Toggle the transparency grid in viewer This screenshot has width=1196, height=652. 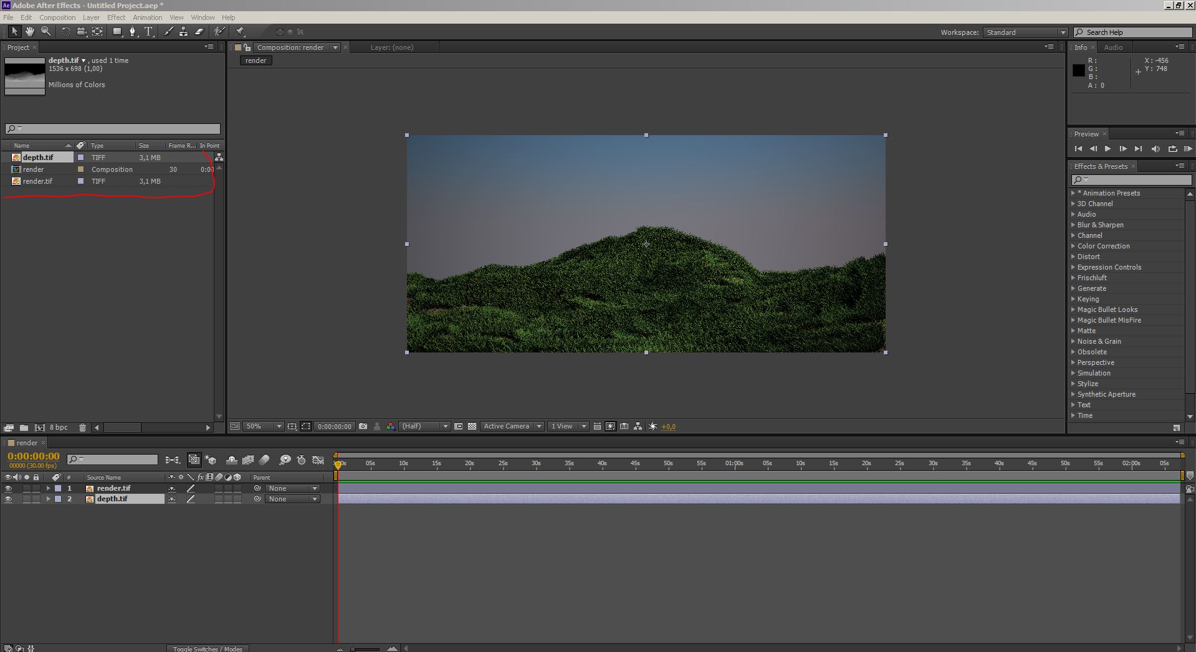point(472,427)
